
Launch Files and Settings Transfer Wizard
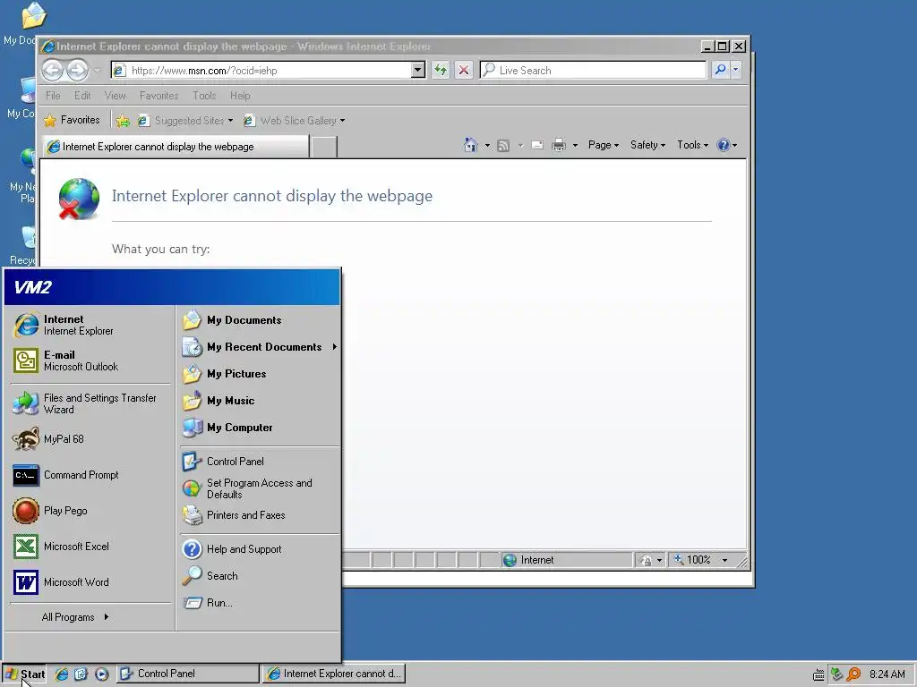[90, 403]
